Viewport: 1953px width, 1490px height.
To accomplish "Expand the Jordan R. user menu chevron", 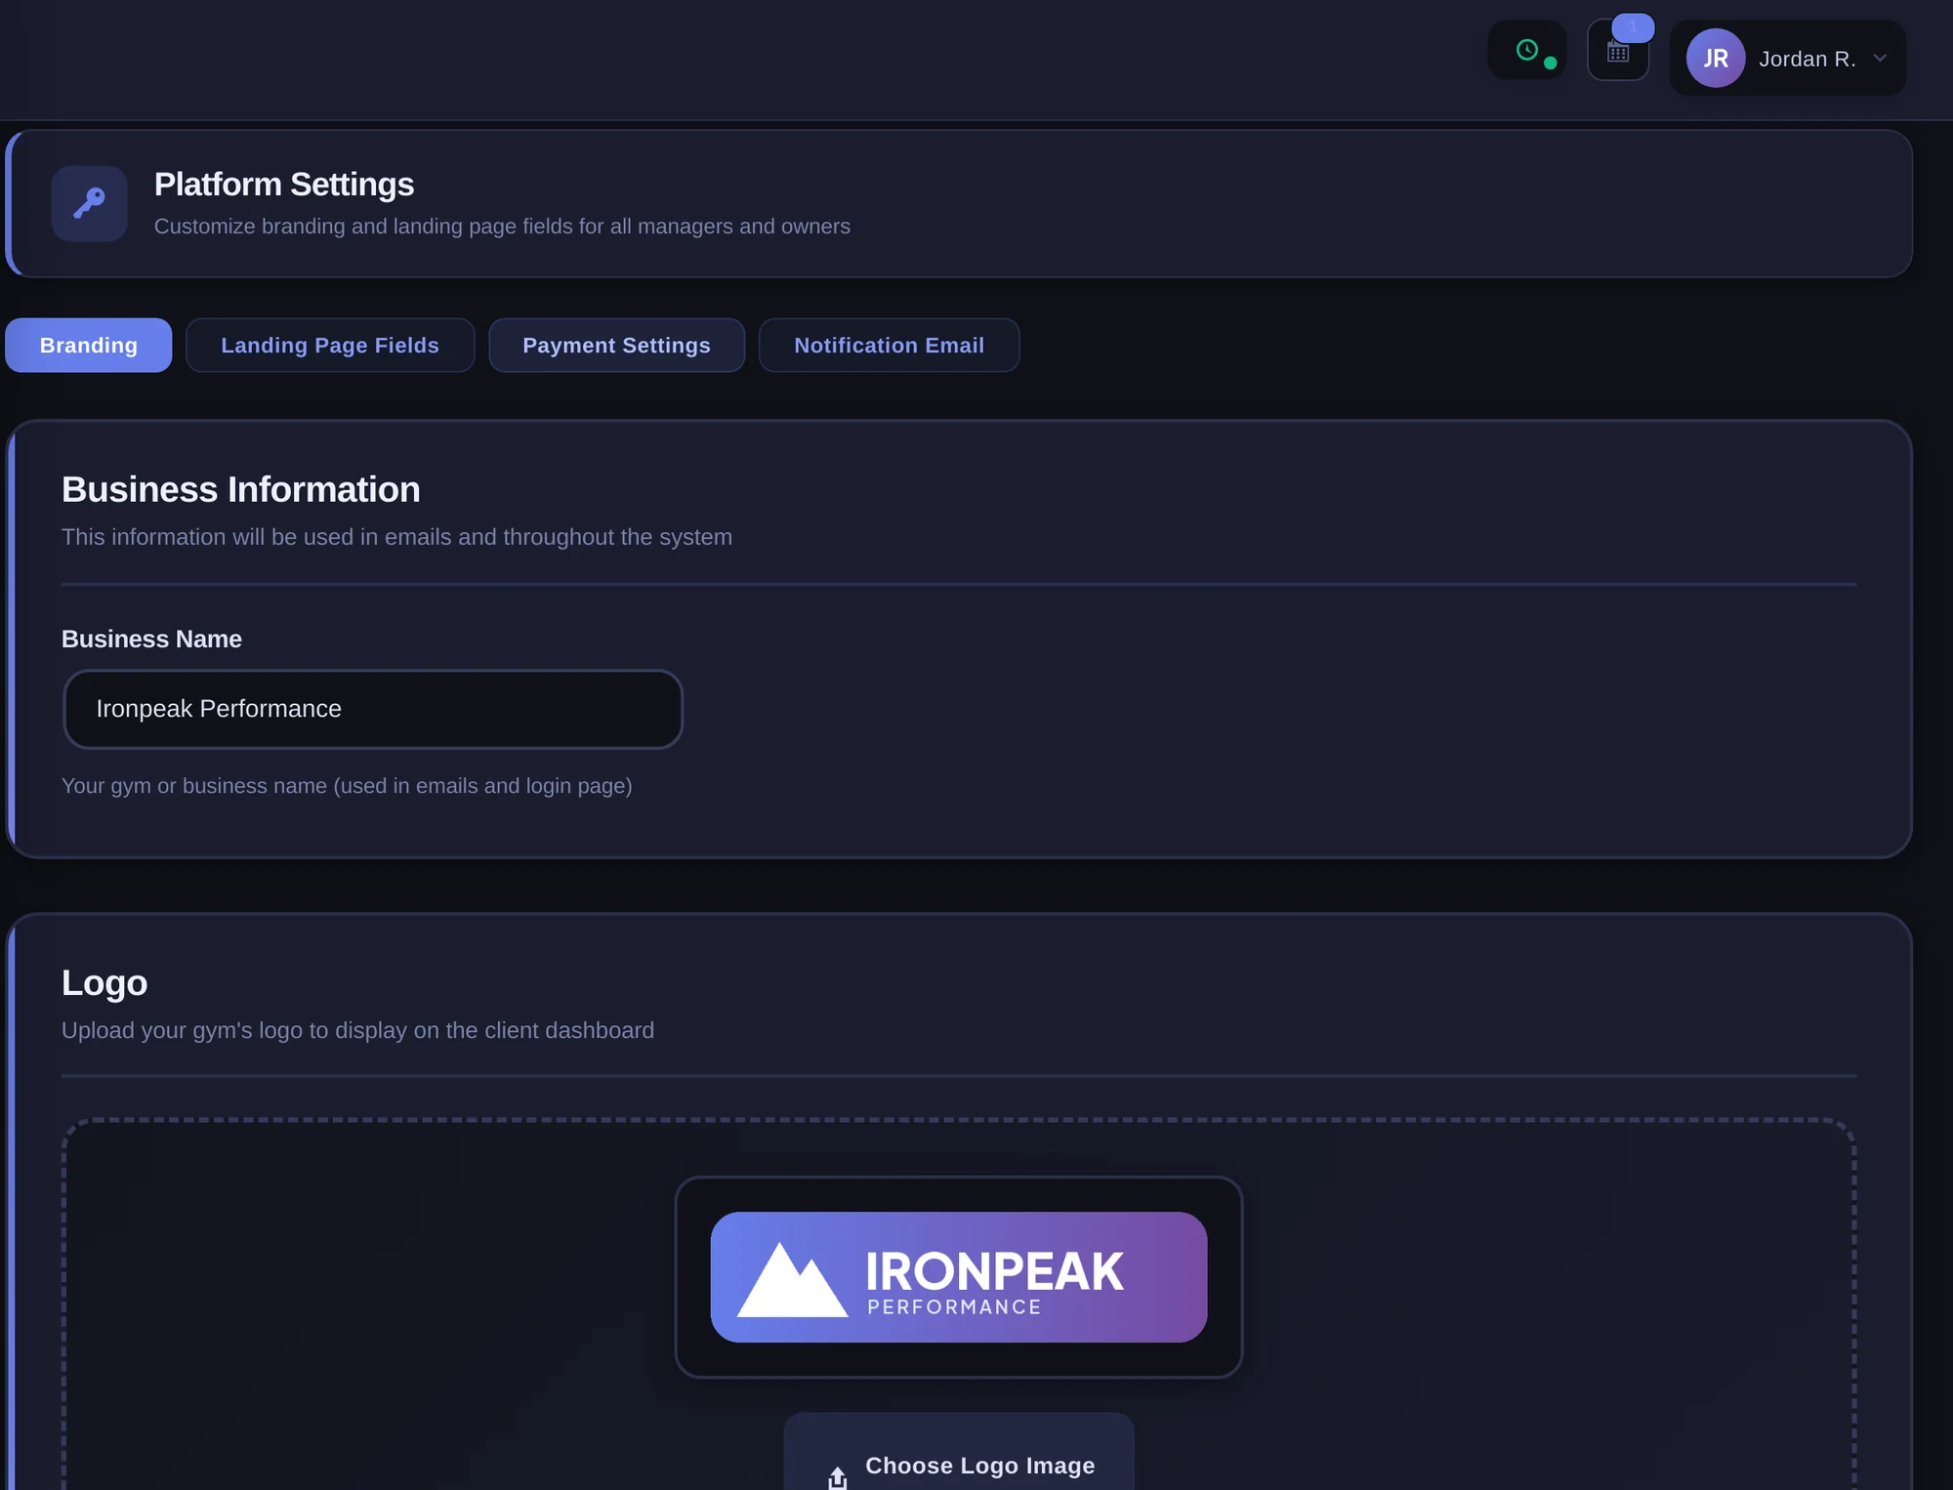I will coord(1880,59).
